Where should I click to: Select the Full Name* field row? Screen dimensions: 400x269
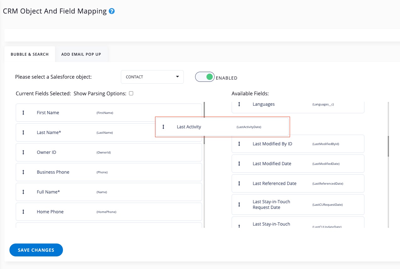click(x=109, y=192)
